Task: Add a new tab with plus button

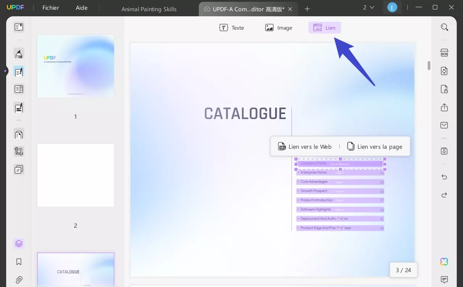Action: coord(307,9)
